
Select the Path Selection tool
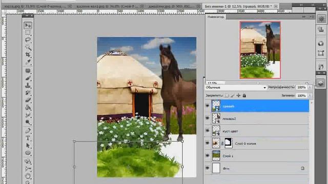coord(28,145)
